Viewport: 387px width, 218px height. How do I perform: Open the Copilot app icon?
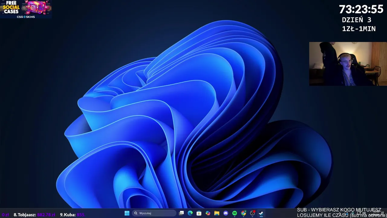pos(208,213)
